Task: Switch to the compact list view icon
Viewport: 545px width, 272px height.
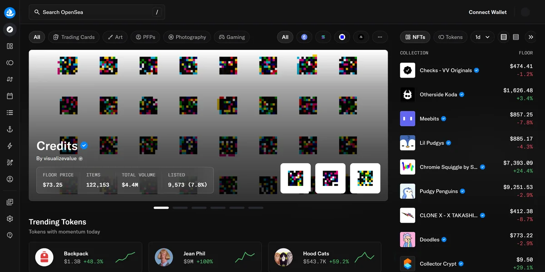Action: point(516,37)
